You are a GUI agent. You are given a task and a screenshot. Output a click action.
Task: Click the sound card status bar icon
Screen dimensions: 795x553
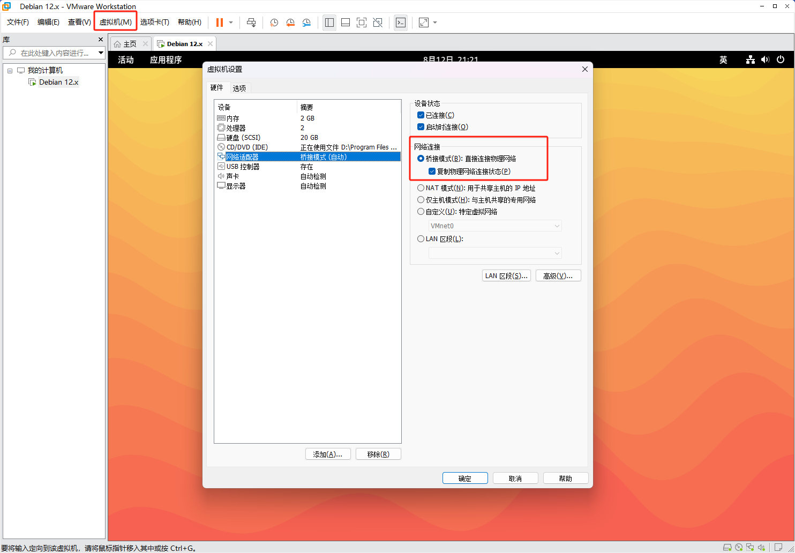(x=761, y=547)
